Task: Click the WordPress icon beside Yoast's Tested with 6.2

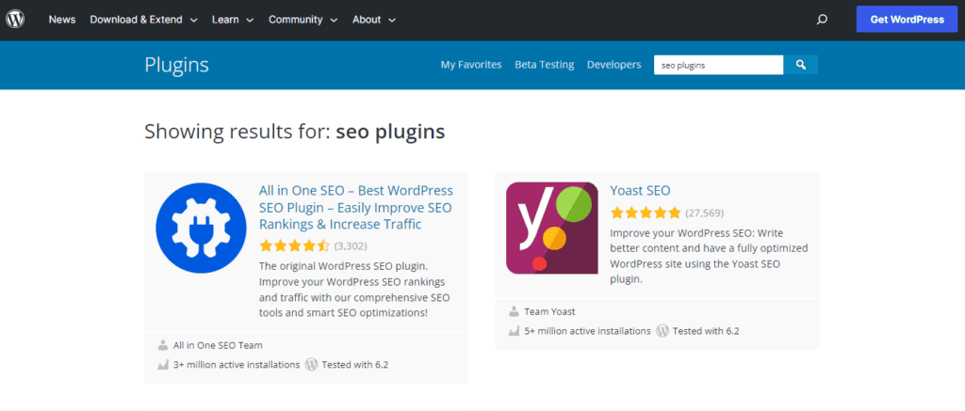Action: coord(662,331)
